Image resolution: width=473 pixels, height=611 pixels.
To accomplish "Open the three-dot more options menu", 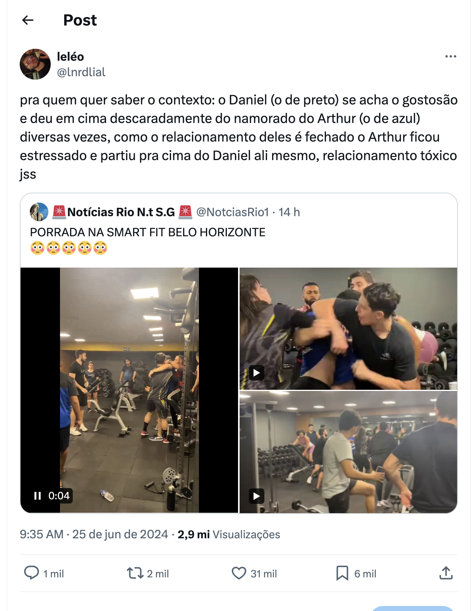I will coord(451,56).
